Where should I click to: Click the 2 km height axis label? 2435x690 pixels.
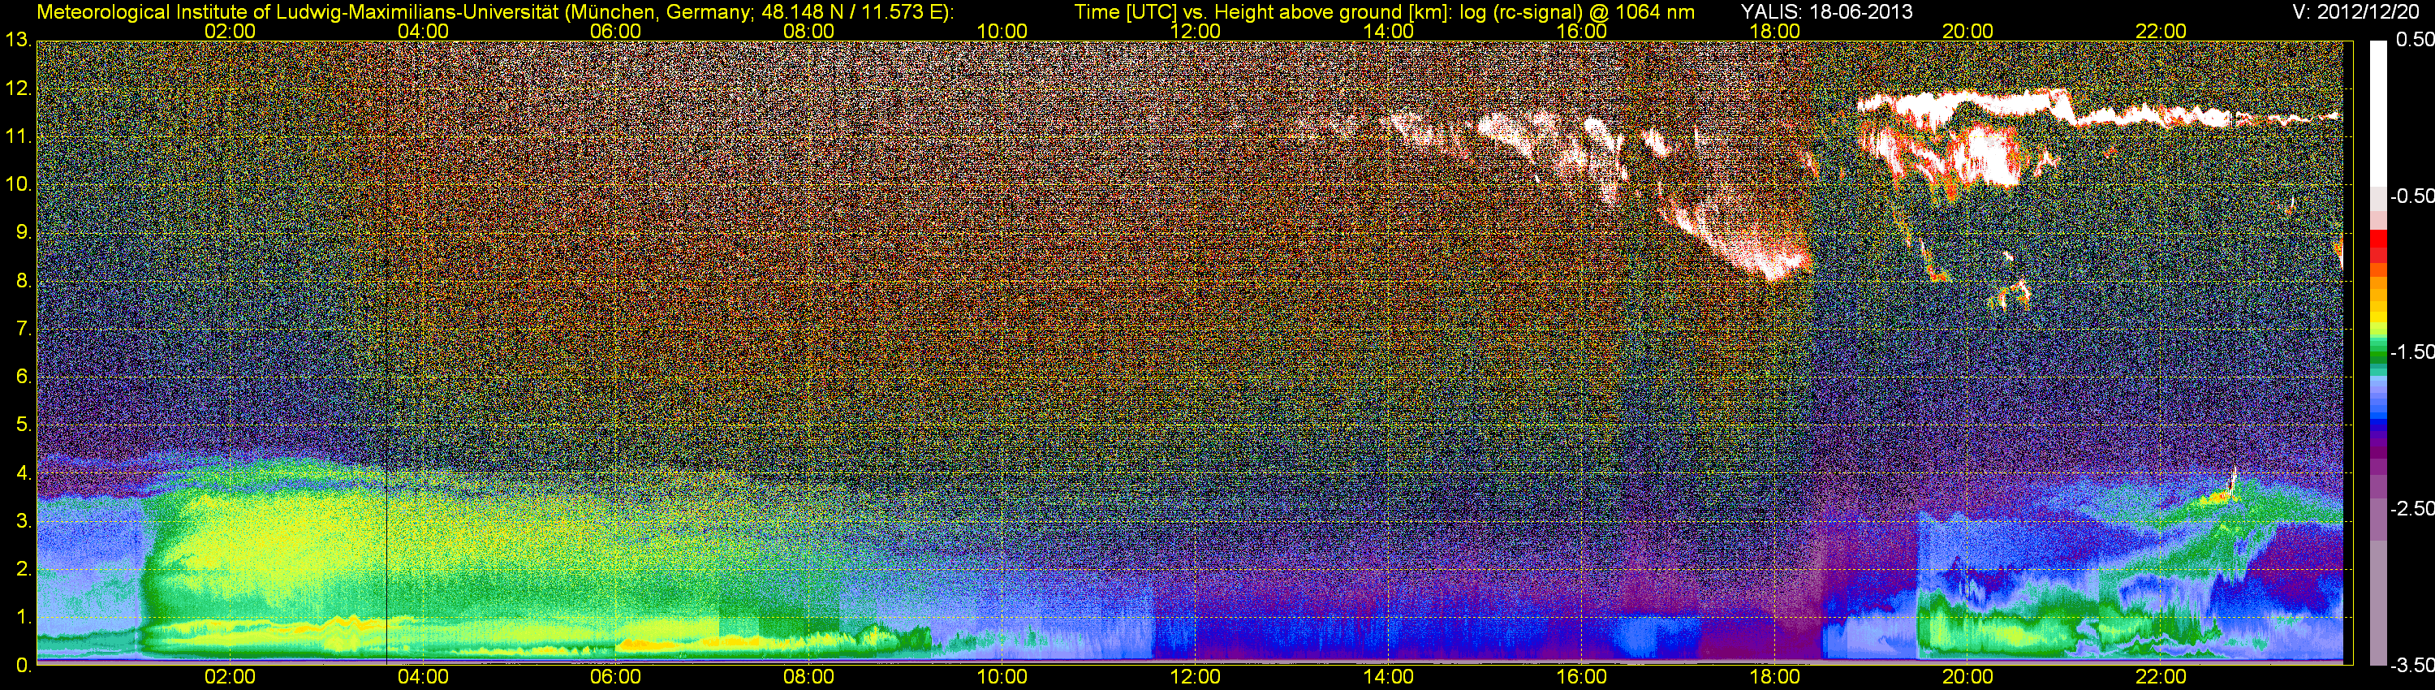[x=24, y=569]
